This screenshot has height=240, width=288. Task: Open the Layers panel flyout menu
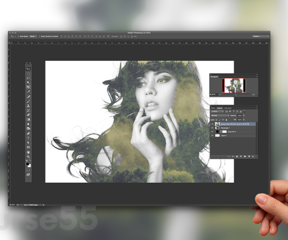coord(257,108)
